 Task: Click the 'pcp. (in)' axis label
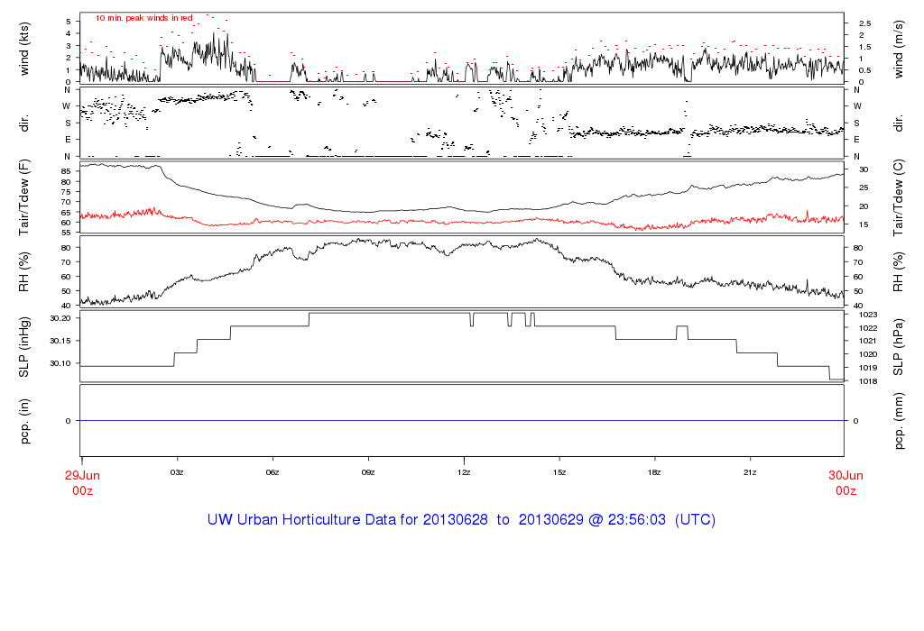tap(24, 421)
